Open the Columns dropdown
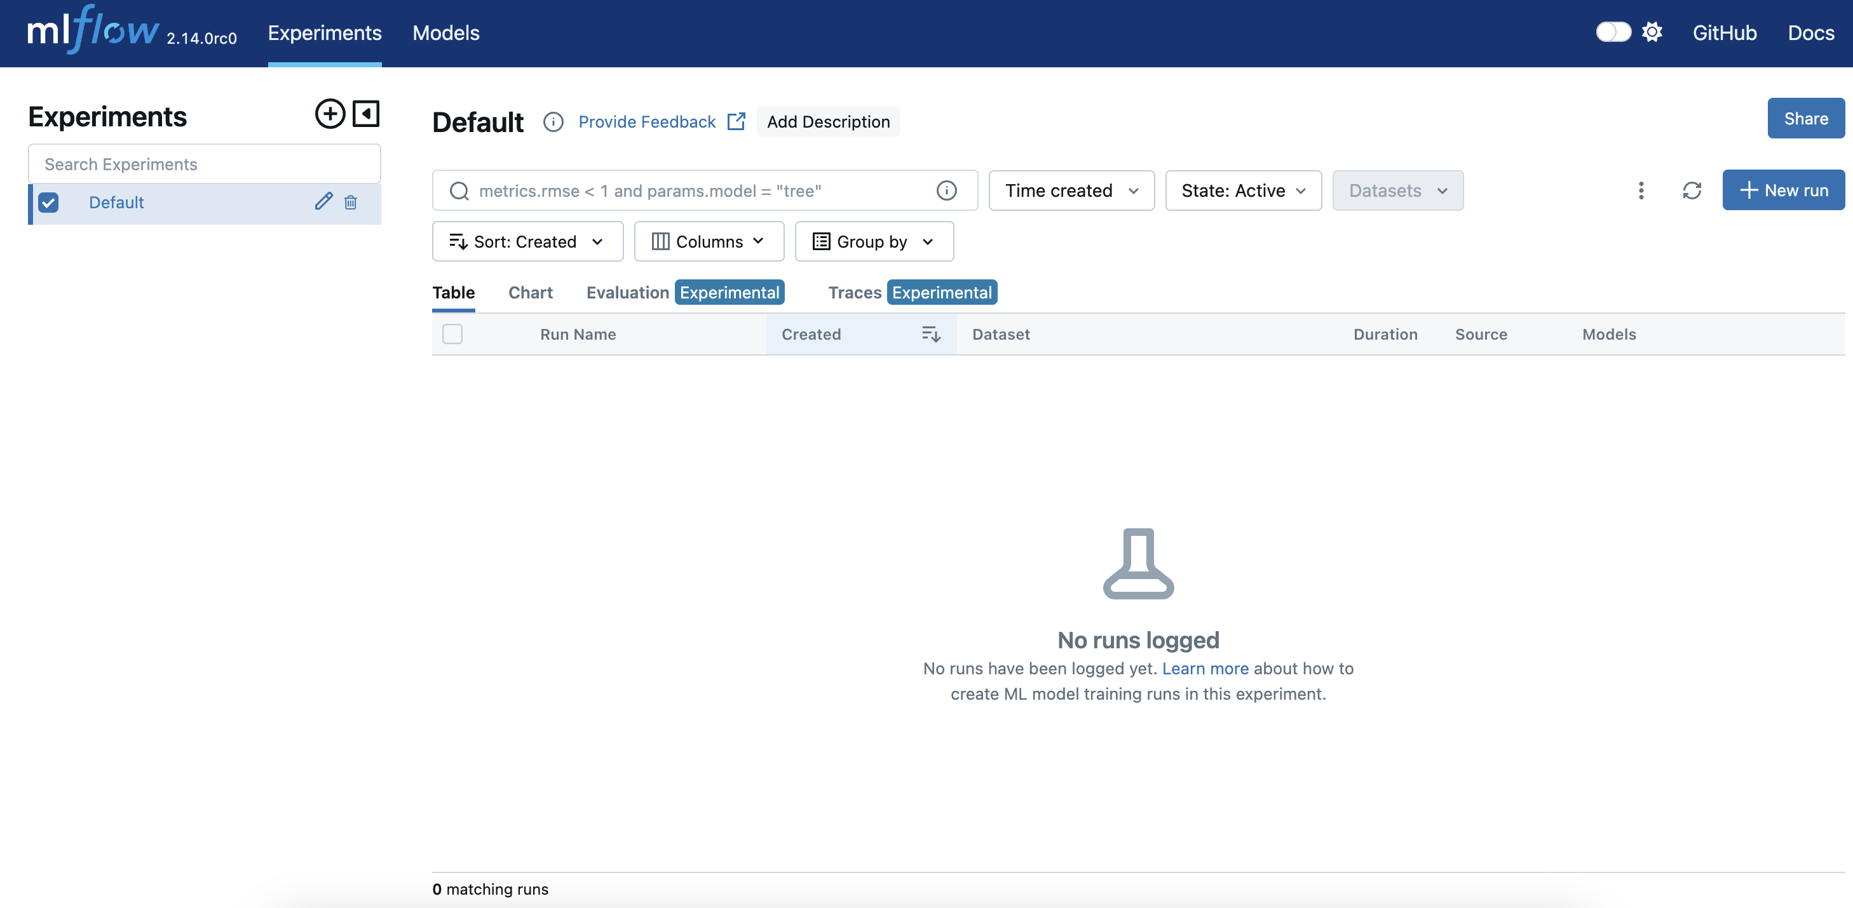 pos(709,241)
